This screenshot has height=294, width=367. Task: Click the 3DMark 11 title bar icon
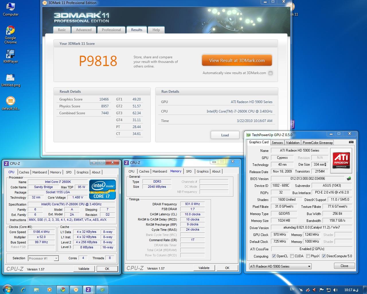coord(45,3)
